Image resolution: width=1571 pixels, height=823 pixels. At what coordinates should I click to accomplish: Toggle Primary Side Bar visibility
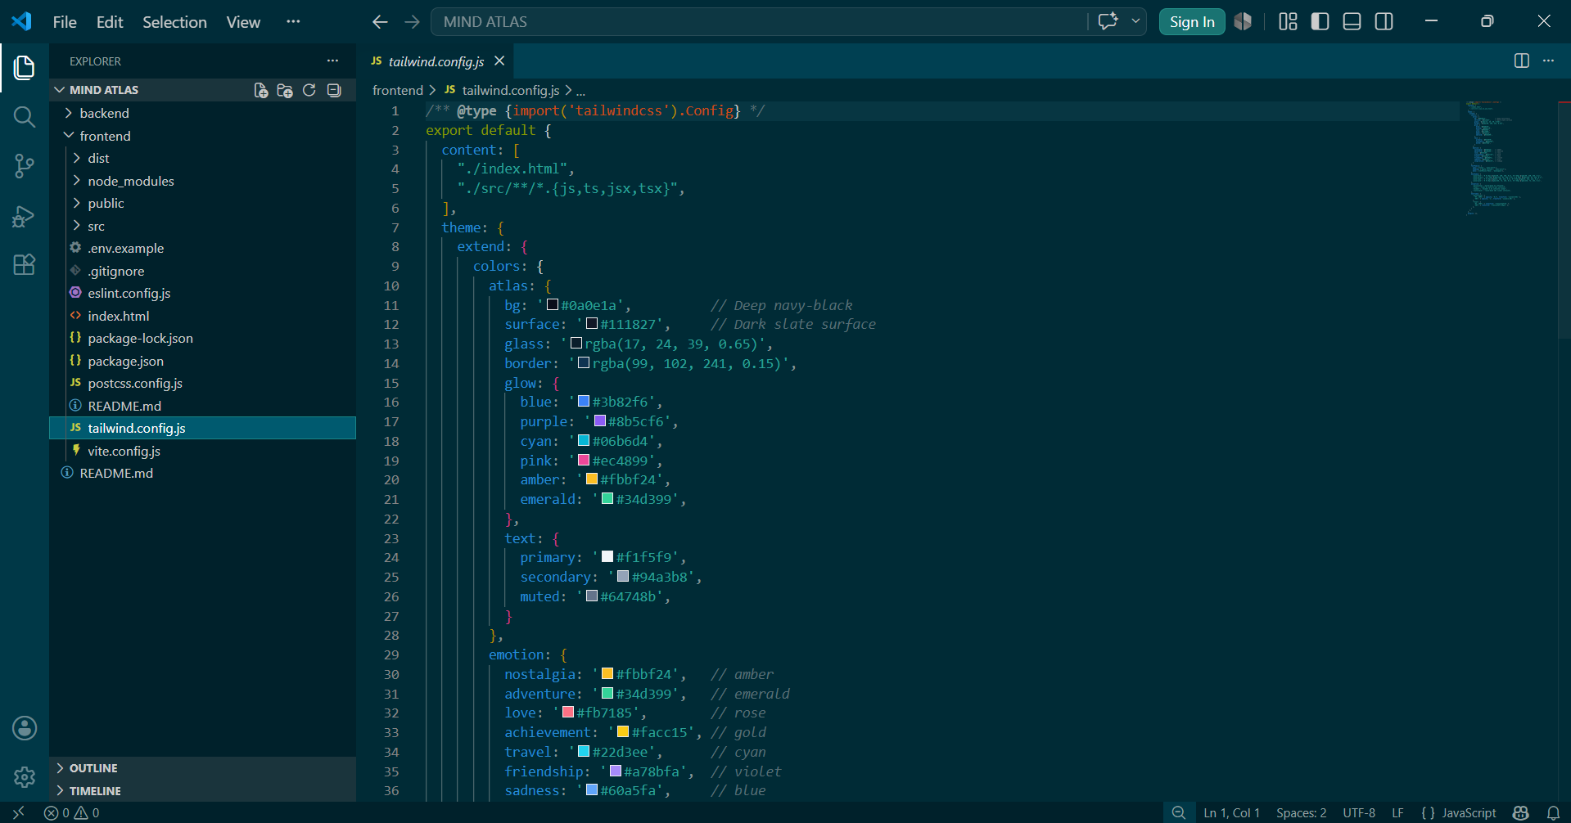pyautogui.click(x=1320, y=21)
